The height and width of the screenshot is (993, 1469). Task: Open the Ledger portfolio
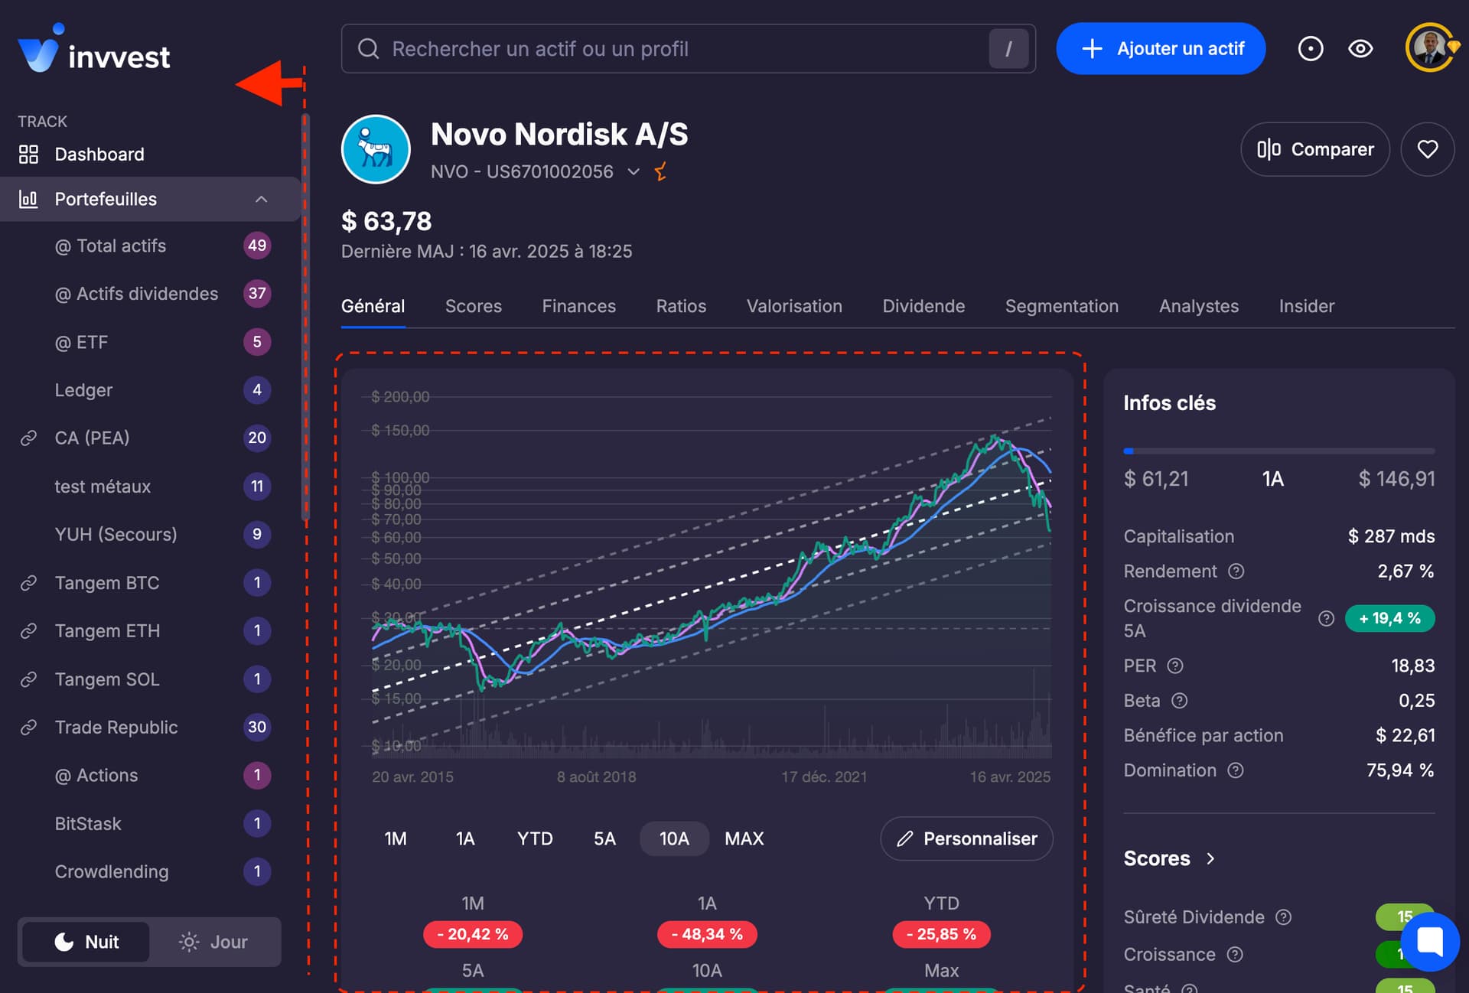tap(150, 390)
